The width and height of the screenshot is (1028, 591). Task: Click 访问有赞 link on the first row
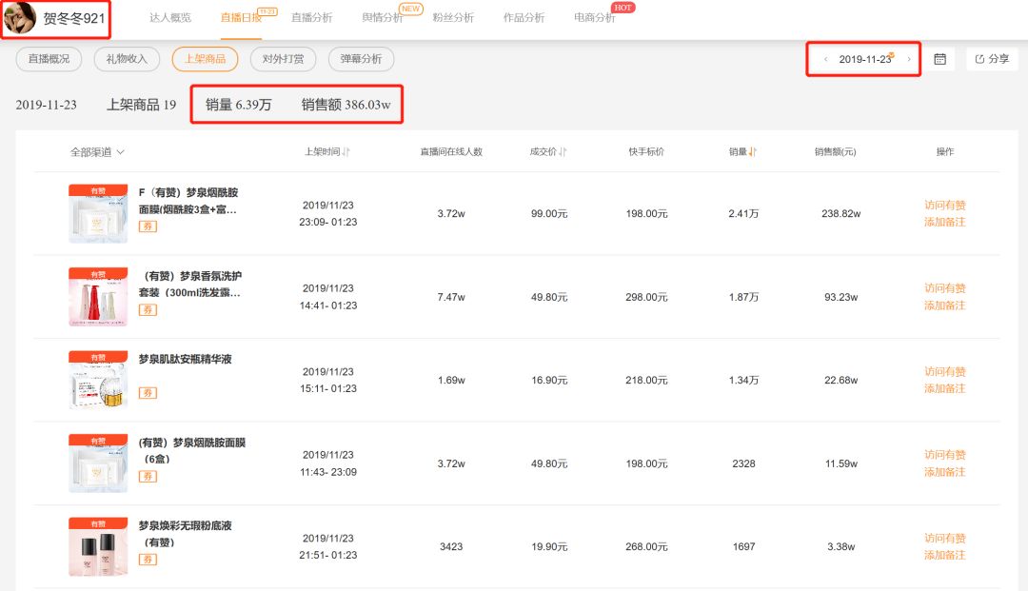click(x=944, y=204)
